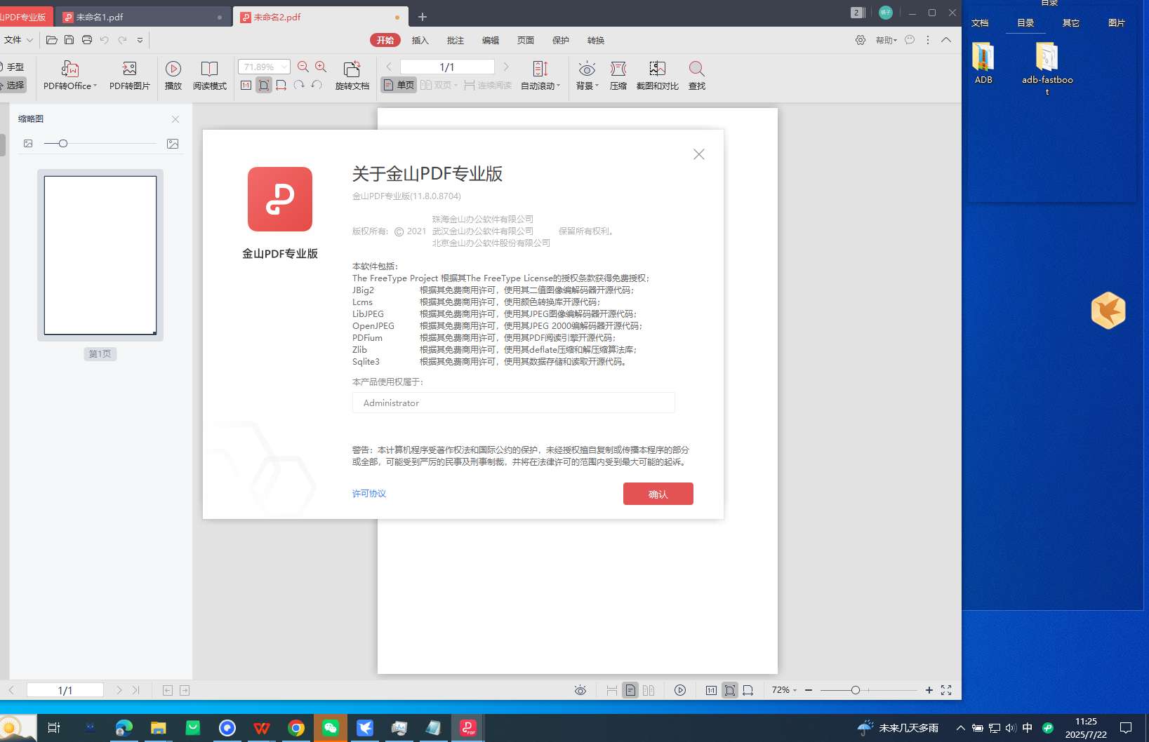Open the 帮助 dropdown menu
Screen dimensions: 1149x742
[x=886, y=40]
